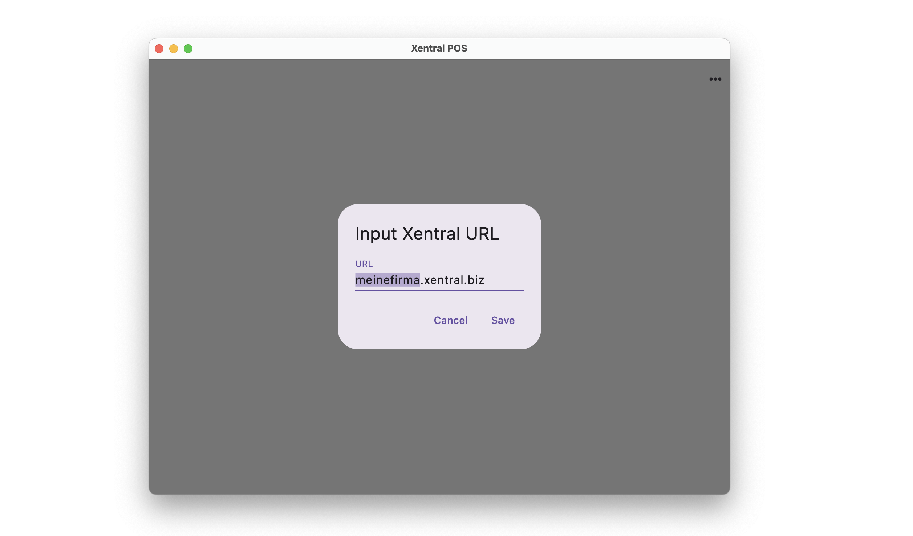Click the URL field label
This screenshot has width=913, height=536.
[364, 264]
